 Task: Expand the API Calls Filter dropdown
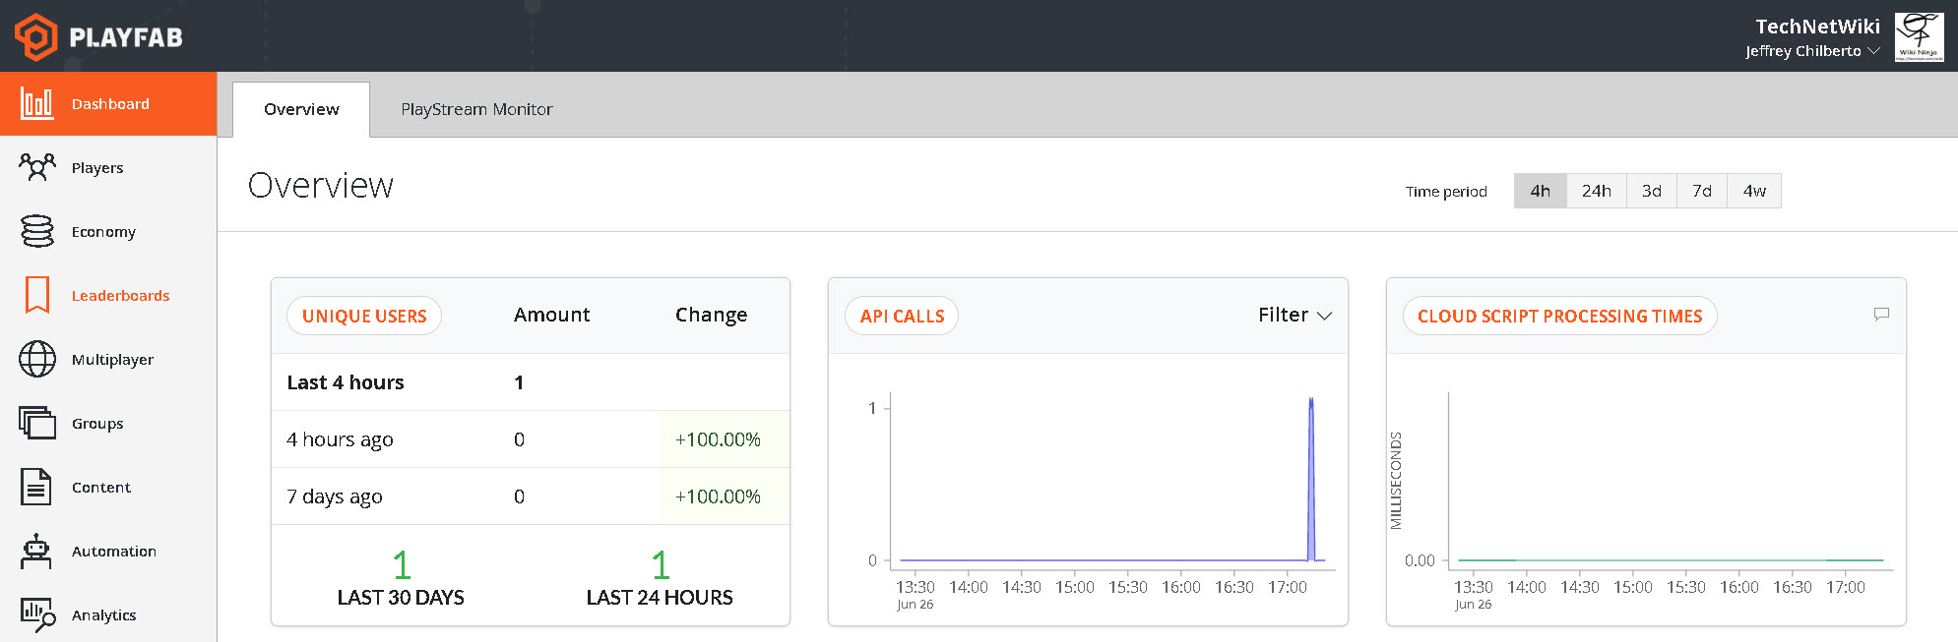(1295, 315)
